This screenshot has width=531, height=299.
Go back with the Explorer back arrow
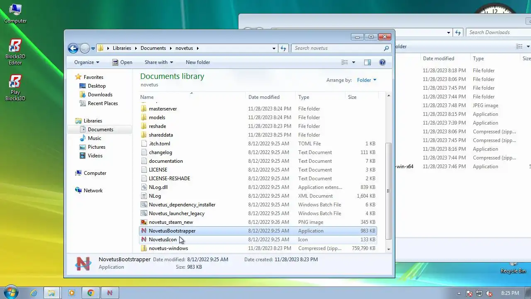point(73,48)
